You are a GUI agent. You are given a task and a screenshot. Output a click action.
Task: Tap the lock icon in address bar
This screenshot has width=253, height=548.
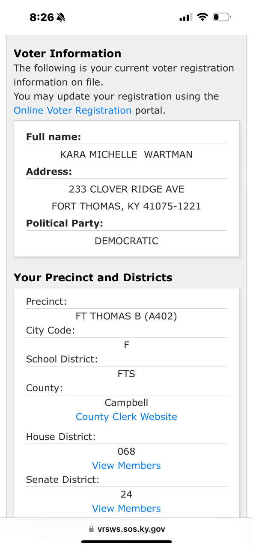(x=91, y=529)
